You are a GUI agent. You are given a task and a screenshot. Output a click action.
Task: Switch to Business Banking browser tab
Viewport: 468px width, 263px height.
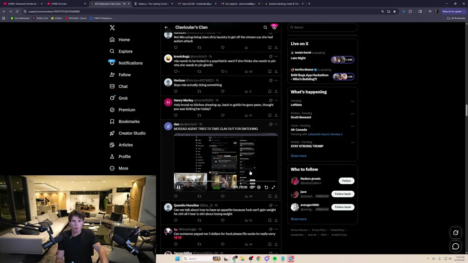[284, 4]
